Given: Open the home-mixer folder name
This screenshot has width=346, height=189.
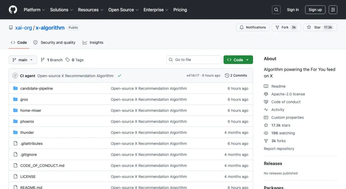Looking at the screenshot, I should (31, 110).
